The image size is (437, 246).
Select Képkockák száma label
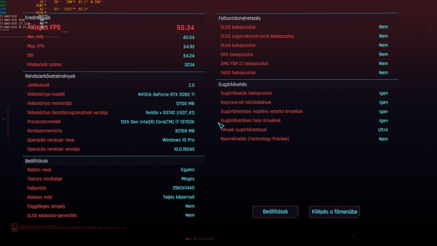(x=44, y=65)
